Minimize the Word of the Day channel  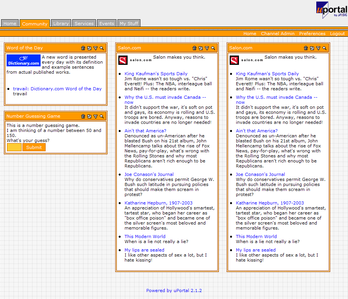click(x=96, y=48)
